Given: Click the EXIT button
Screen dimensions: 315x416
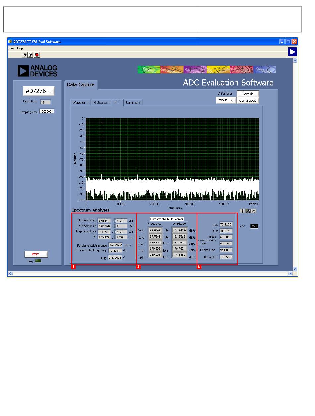Looking at the screenshot, I should click(36, 254).
